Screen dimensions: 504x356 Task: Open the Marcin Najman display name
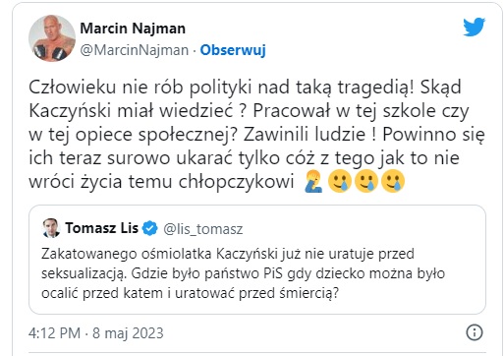(133, 29)
